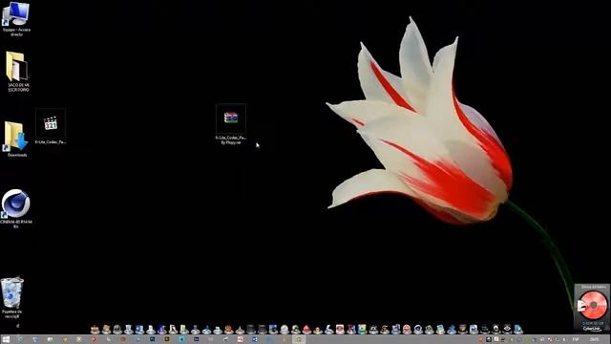Select the K-Lite Codec Pack WinRAR archive

[x=231, y=124]
